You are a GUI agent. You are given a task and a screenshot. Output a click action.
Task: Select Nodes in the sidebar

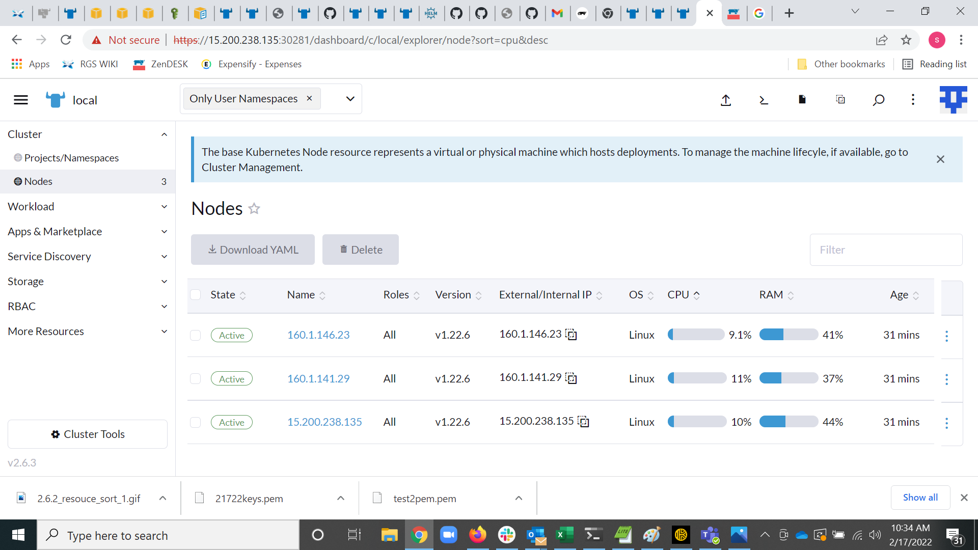(38, 181)
